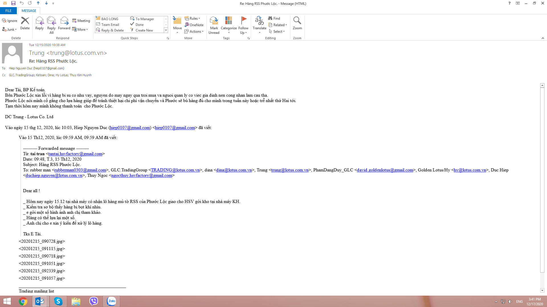Expand the Quick Steps gallery more arrow
The image size is (547, 307).
(166, 30)
